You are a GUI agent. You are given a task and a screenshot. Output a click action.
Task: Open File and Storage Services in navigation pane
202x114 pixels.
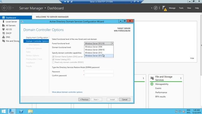pyautogui.click(x=13, y=41)
